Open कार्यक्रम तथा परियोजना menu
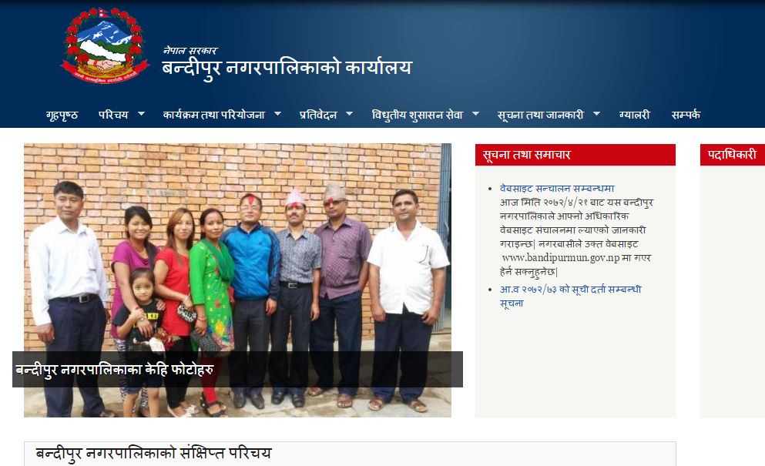This screenshot has width=765, height=466. point(213,116)
